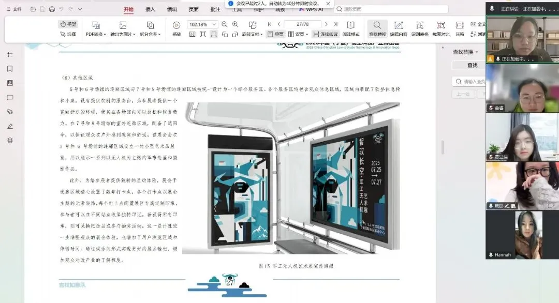Open bookmark panel in left sidebar

(x=10, y=69)
